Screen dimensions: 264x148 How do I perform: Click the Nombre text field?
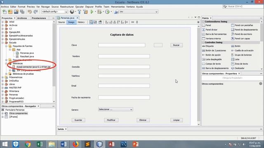click(x=124, y=56)
